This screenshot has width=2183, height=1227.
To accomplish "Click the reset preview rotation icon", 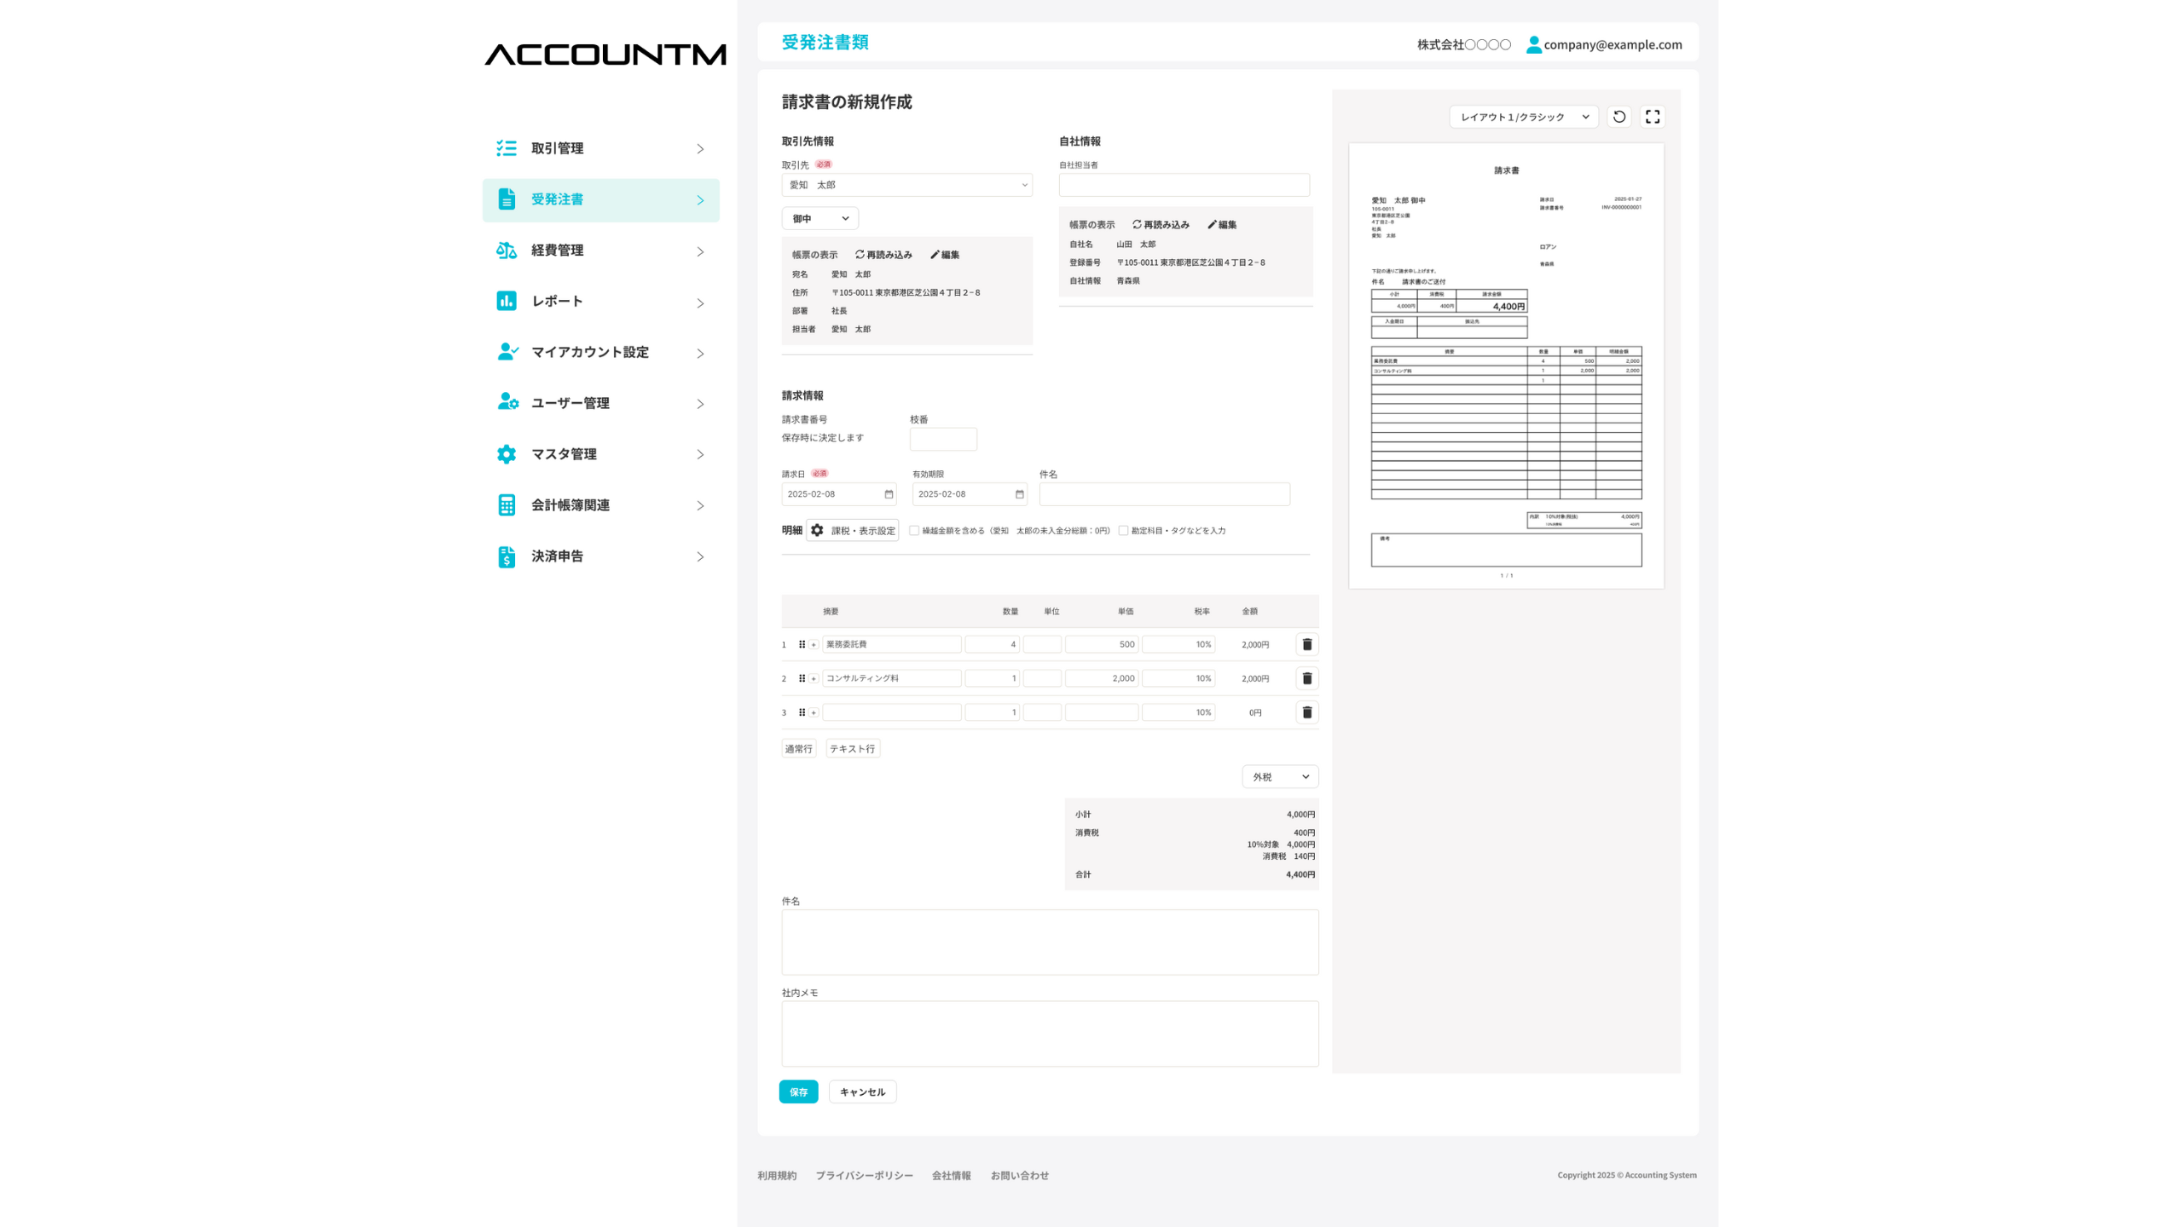I will [x=1618, y=117].
